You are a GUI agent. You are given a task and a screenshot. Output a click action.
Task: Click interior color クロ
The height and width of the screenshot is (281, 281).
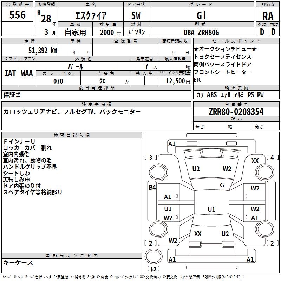pyautogui.click(x=103, y=81)
